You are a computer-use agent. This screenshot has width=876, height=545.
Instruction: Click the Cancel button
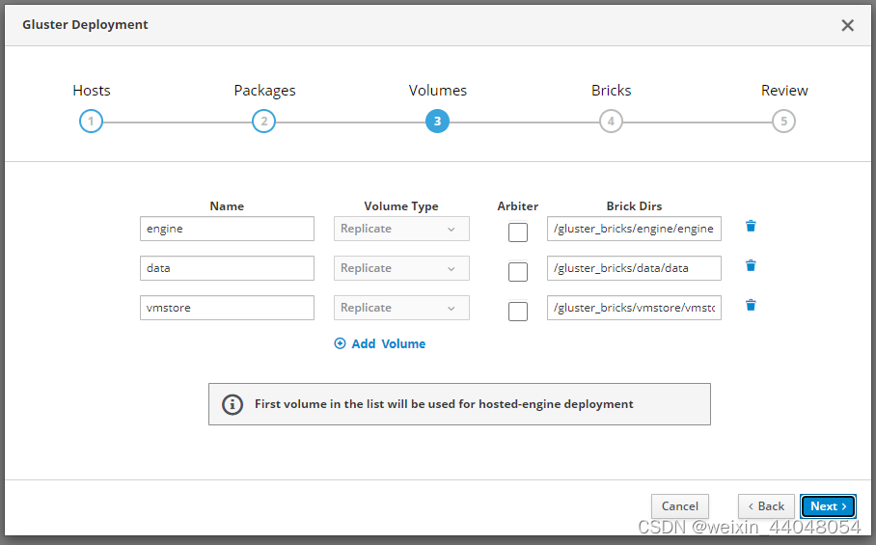[680, 506]
